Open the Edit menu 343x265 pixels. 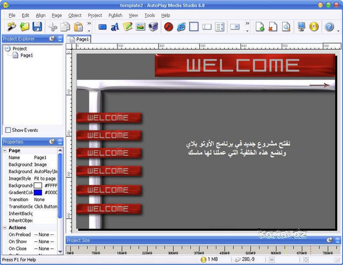tap(25, 15)
